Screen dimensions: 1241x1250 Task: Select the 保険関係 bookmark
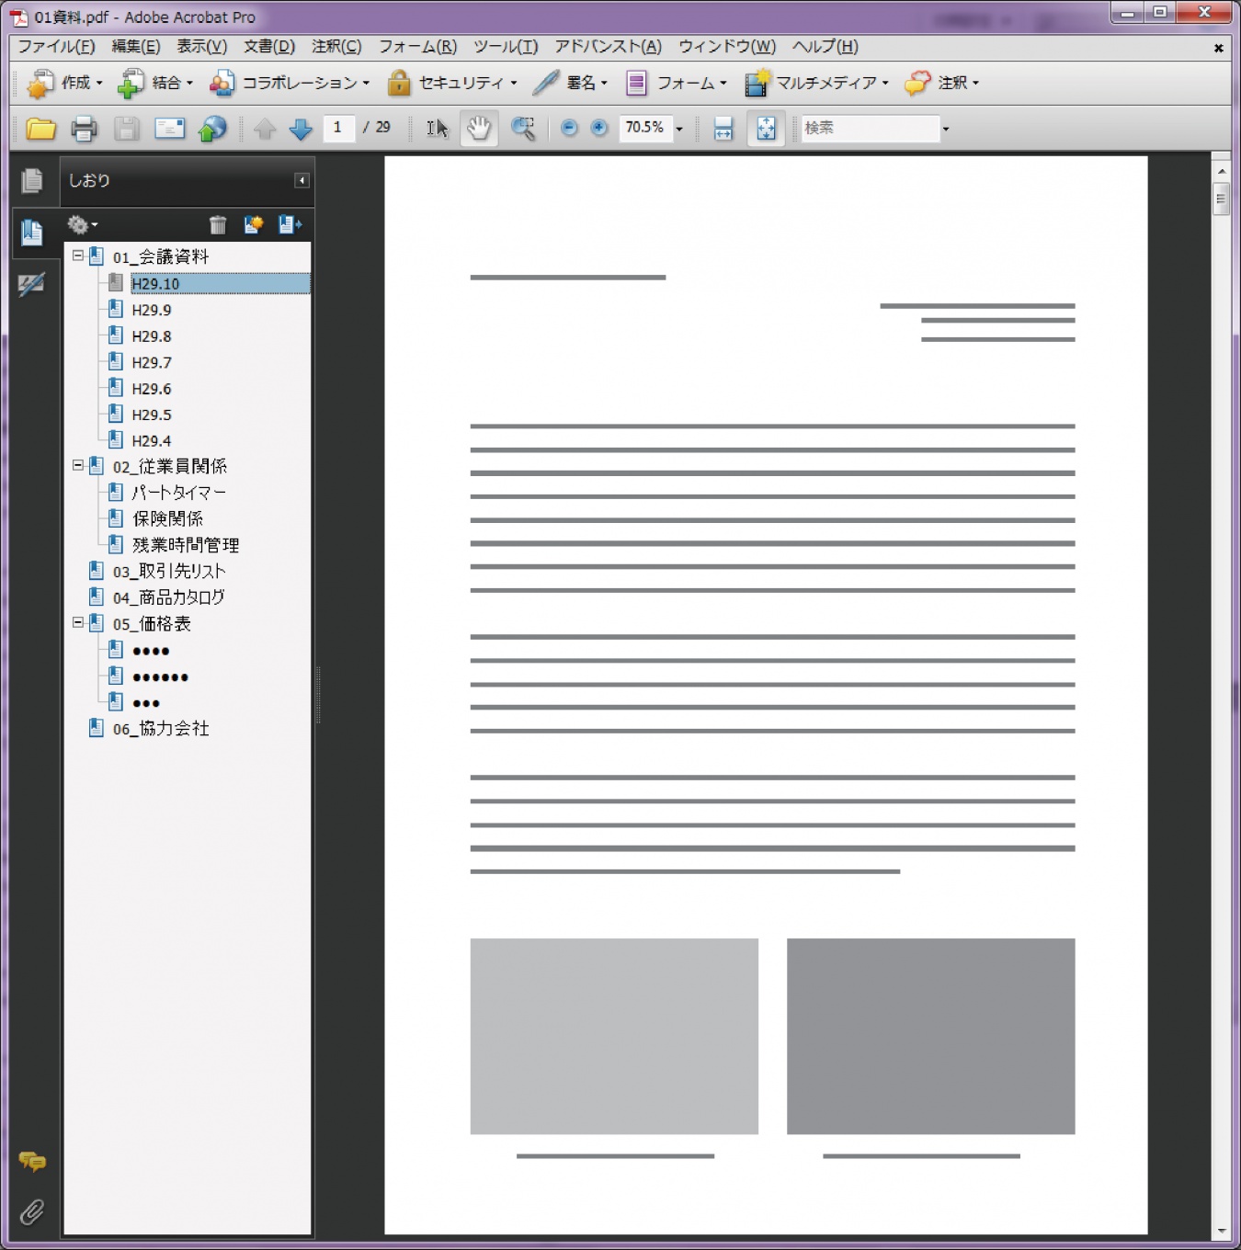pos(168,519)
